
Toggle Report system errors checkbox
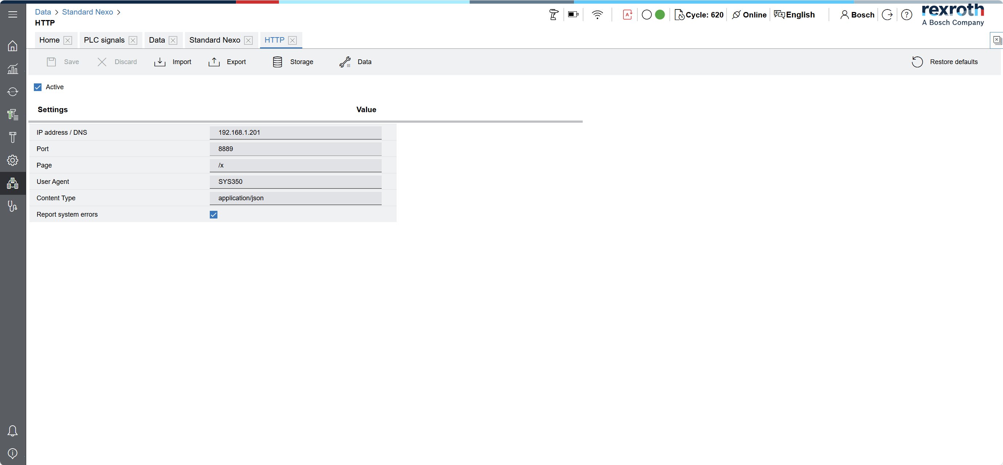click(213, 214)
